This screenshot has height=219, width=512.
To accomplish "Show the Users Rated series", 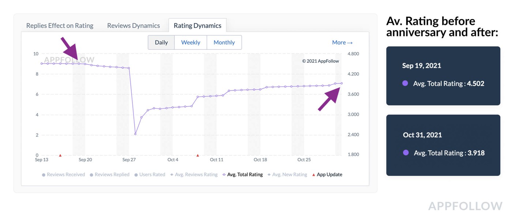I will pos(150,174).
